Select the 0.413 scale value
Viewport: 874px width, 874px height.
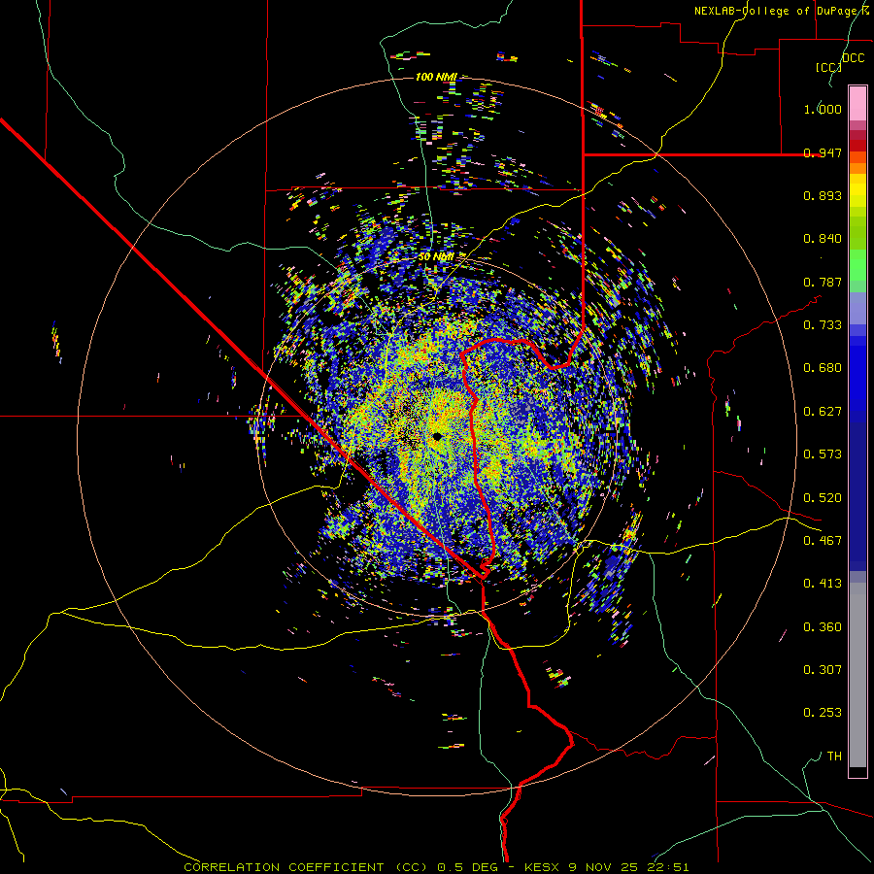pyautogui.click(x=823, y=584)
